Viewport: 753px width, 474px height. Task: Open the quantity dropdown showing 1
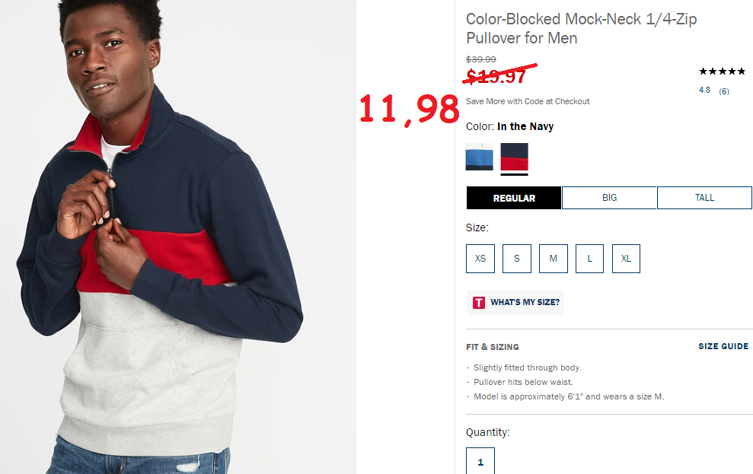click(480, 461)
